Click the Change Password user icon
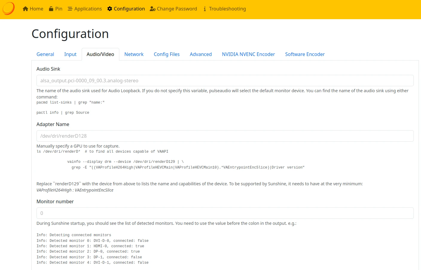 point(152,9)
